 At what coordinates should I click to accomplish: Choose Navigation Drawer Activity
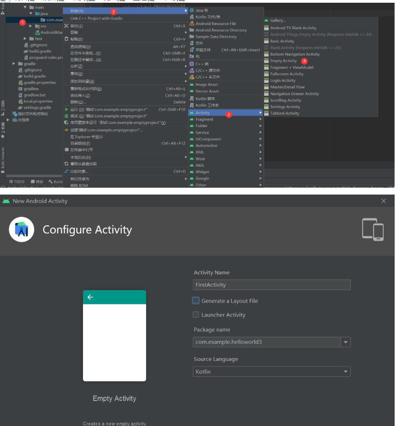[294, 94]
